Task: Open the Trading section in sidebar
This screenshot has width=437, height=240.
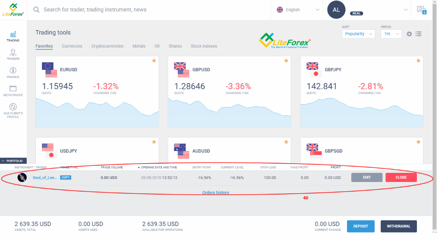Action: click(x=13, y=37)
